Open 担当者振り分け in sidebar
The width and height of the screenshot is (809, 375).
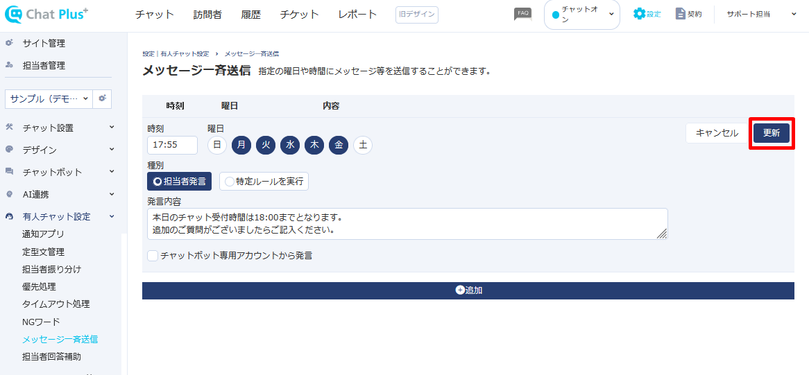click(x=51, y=269)
